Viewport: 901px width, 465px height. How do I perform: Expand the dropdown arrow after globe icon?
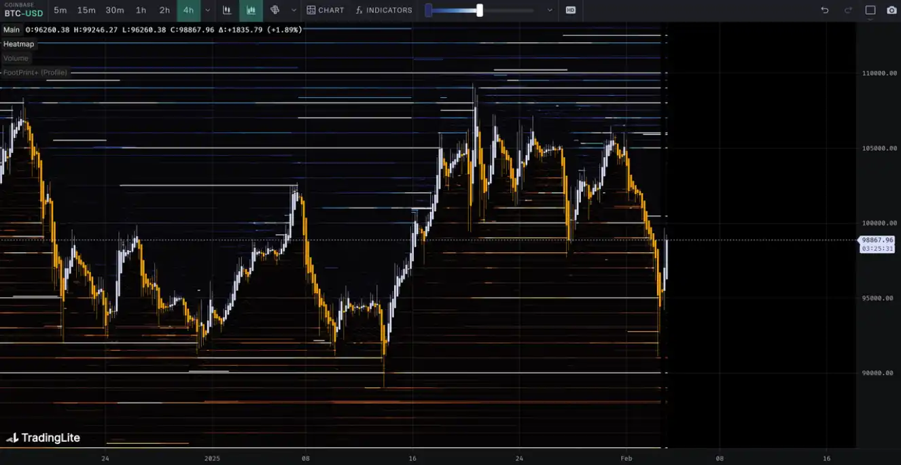point(294,10)
